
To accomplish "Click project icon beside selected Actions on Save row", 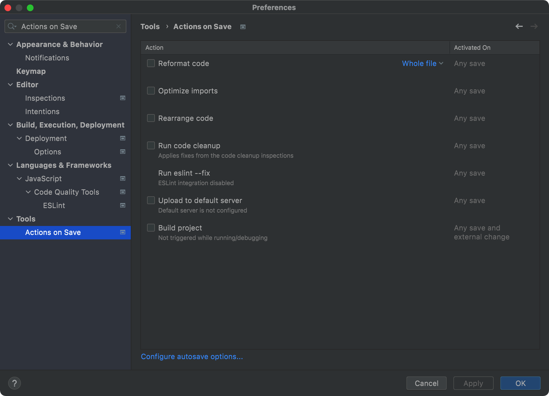I will [122, 232].
